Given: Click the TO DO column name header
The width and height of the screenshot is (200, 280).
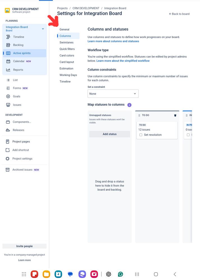Looking at the screenshot, I should click(146, 115).
